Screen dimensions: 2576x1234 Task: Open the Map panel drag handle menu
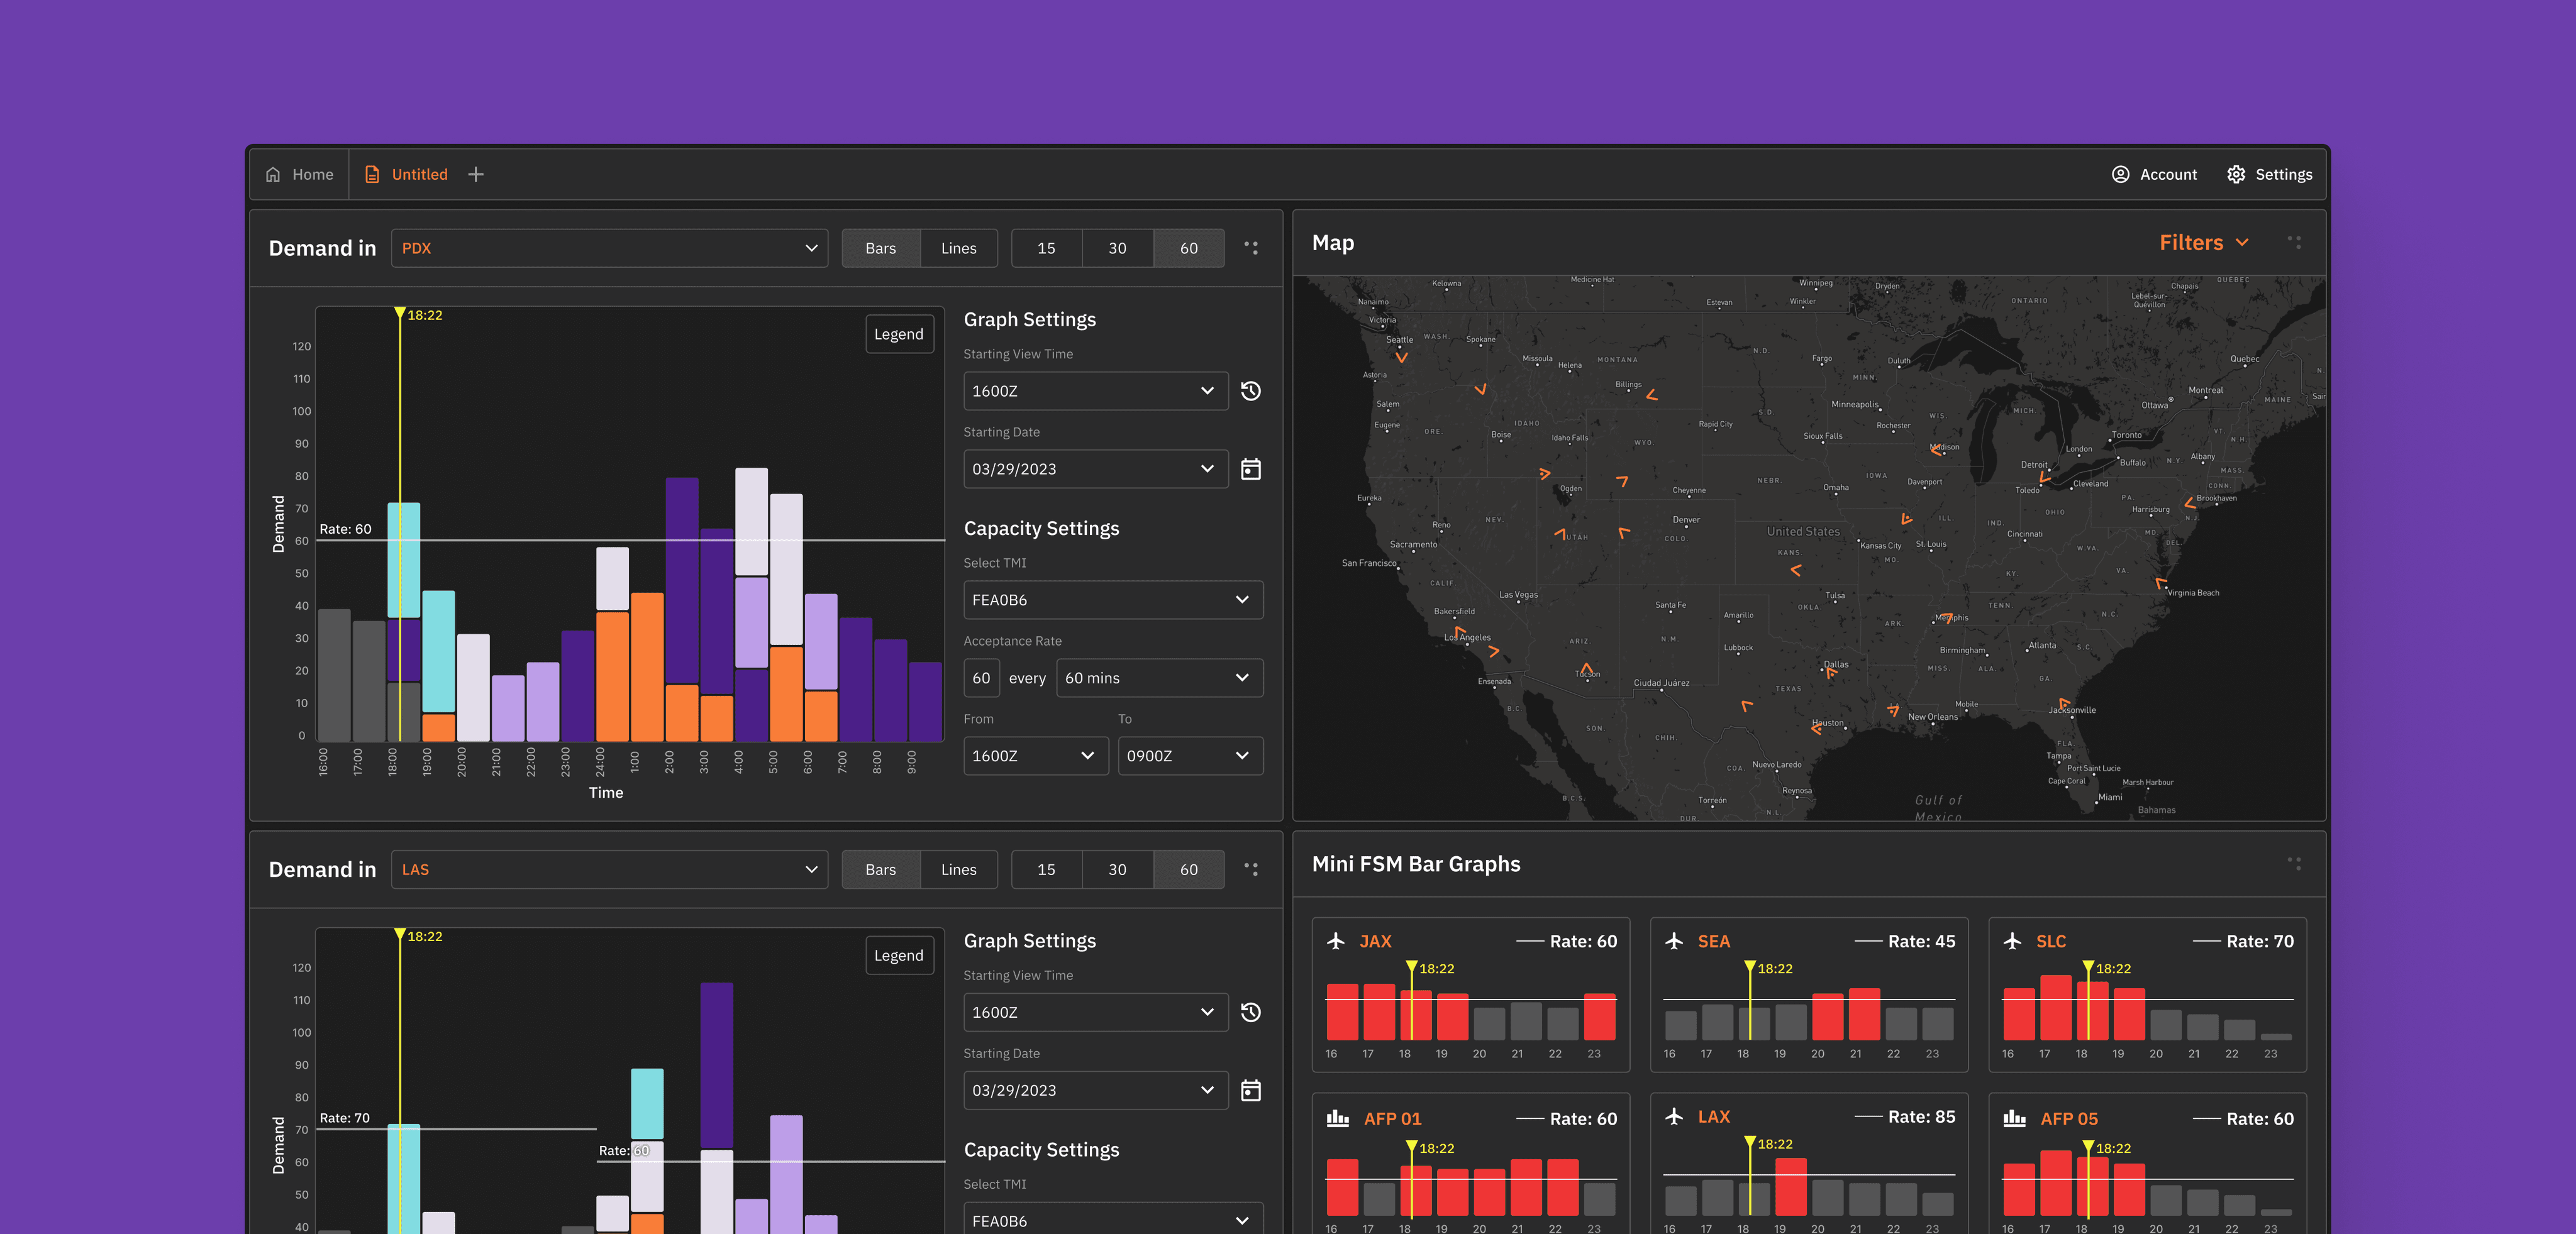point(2294,243)
